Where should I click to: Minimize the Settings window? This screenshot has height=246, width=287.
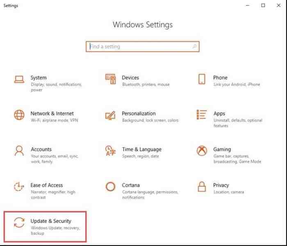248,5
